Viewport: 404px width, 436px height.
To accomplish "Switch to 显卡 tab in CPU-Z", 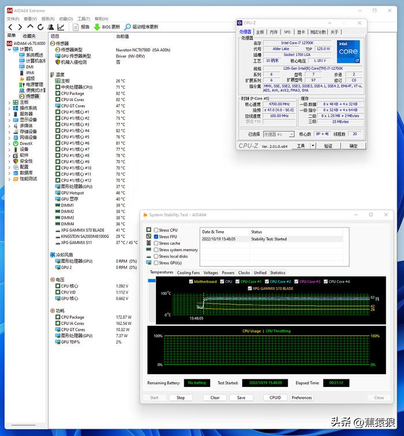I will [x=301, y=32].
